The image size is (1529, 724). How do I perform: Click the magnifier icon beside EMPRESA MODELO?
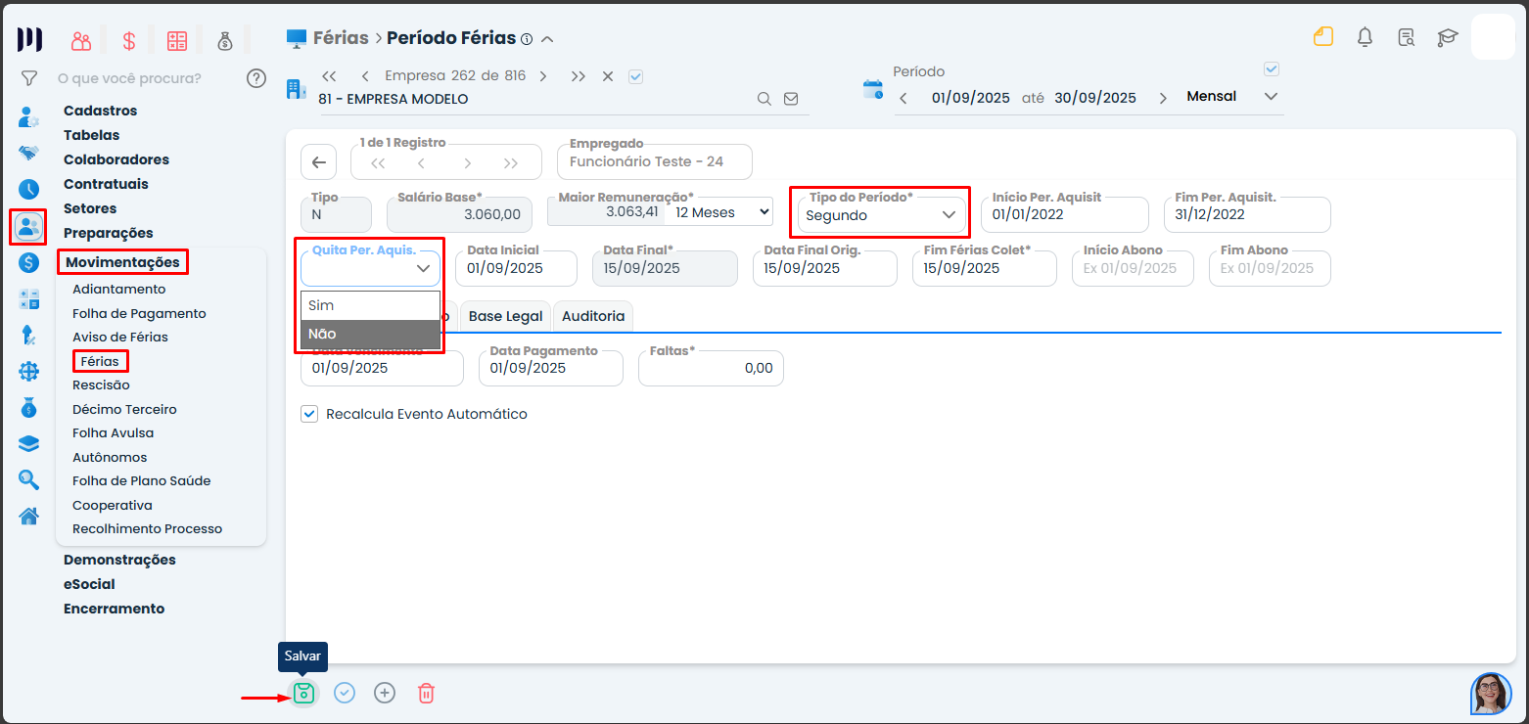(x=764, y=99)
